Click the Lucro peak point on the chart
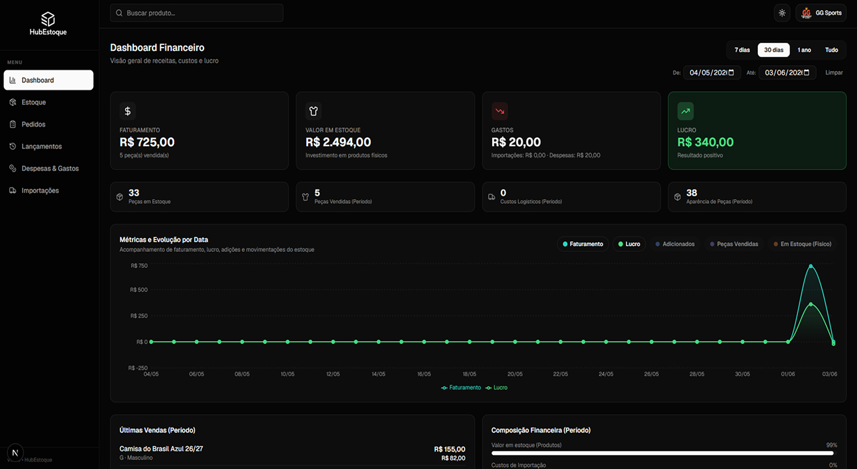The width and height of the screenshot is (857, 469). click(x=811, y=304)
